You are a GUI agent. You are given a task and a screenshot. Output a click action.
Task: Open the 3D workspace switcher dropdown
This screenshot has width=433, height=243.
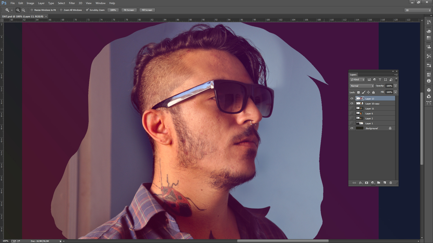(418, 10)
